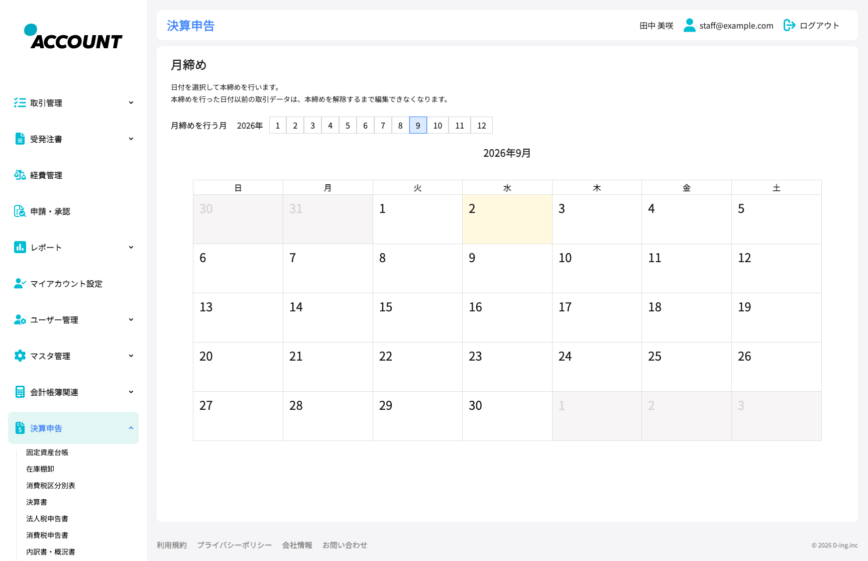Click the 取引管理 checklist icon

click(20, 103)
